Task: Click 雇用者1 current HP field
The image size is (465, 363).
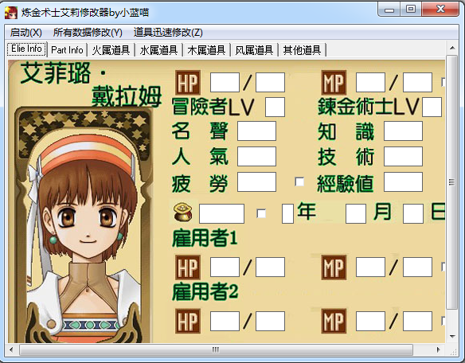Action: 225,267
